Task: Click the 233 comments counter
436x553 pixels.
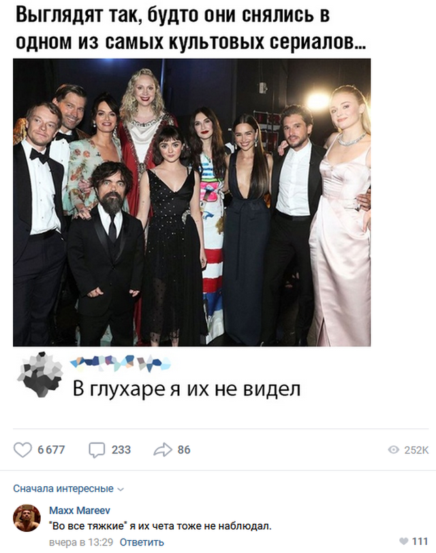Action: 121,449
